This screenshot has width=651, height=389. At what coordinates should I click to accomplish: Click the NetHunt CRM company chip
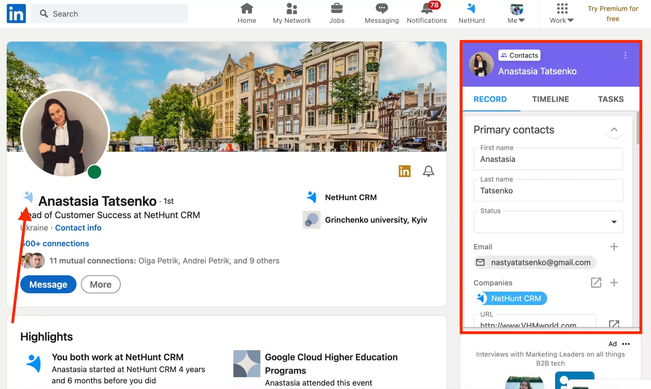510,298
